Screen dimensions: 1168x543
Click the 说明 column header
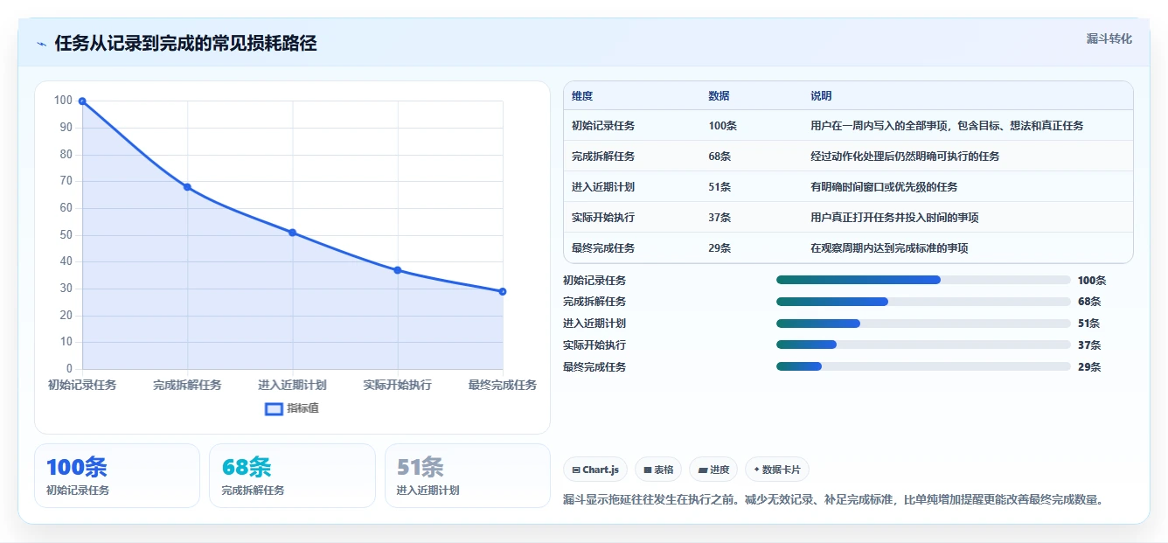coord(821,96)
